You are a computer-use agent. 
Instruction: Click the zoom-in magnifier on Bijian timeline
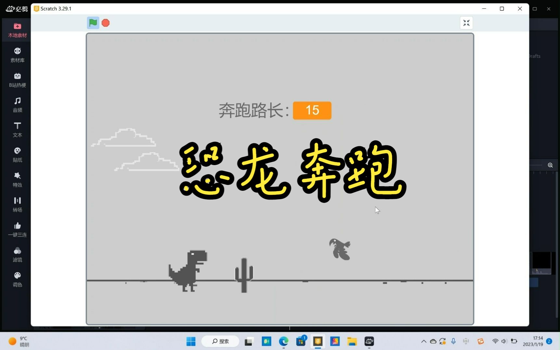550,165
